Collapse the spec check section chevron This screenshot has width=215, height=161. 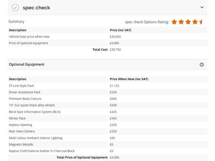[202, 7]
